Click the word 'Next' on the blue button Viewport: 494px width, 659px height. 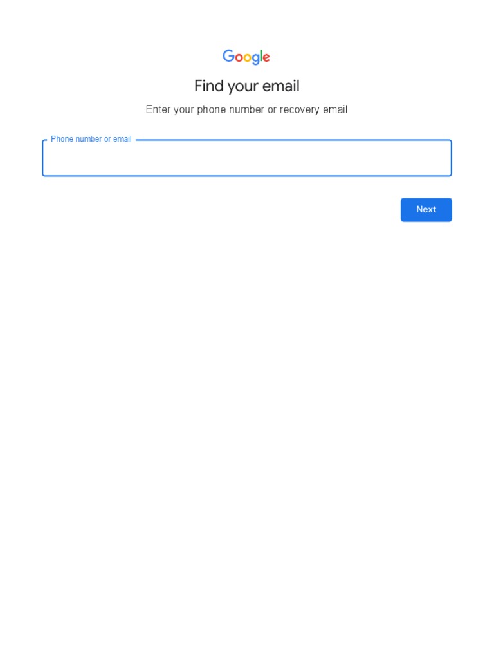click(x=426, y=209)
